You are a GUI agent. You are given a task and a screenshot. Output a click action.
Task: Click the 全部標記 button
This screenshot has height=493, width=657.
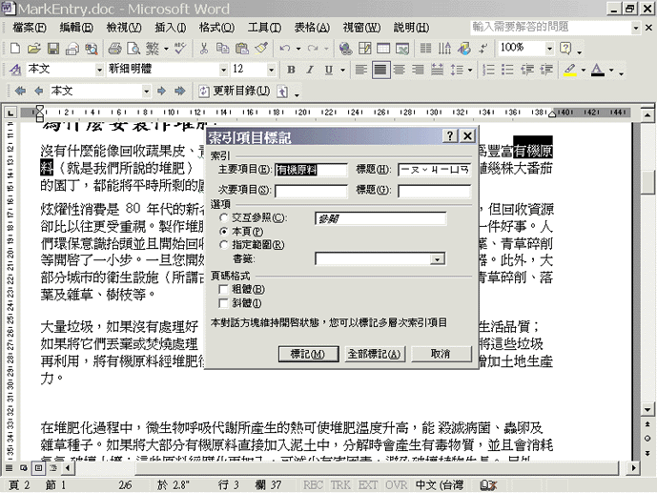(375, 354)
